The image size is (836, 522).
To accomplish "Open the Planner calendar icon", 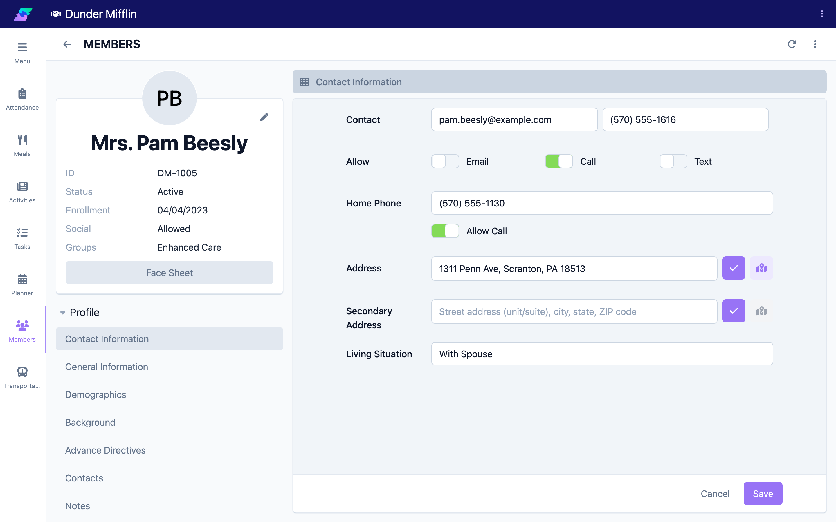I will (x=22, y=279).
